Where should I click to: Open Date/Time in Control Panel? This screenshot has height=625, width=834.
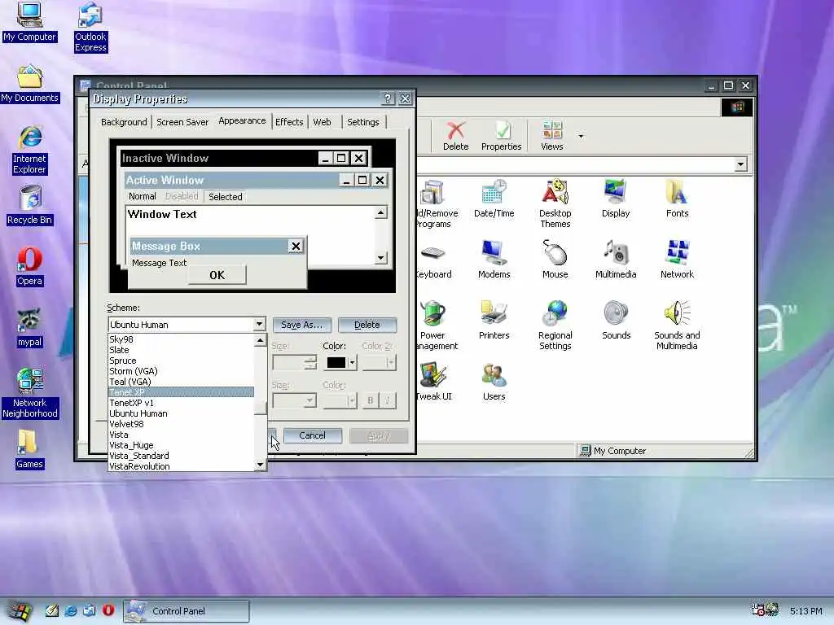click(494, 199)
